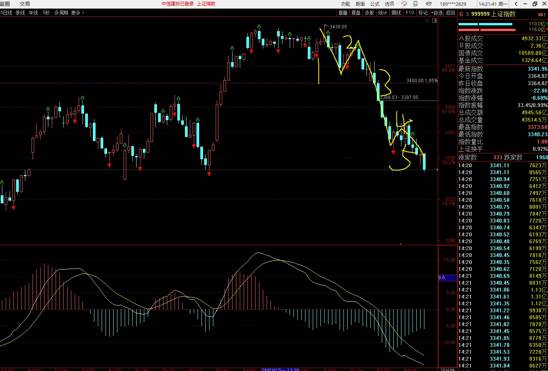The height and width of the screenshot is (371, 548).
Task: Click the SG1 indicator in the quote header
Action: click(x=541, y=15)
